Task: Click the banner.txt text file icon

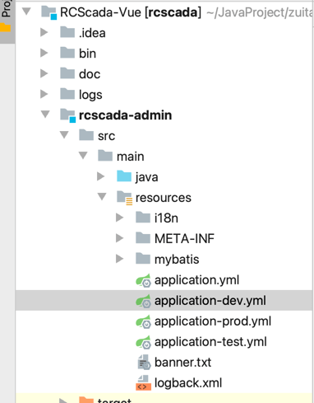Action: pos(144,363)
